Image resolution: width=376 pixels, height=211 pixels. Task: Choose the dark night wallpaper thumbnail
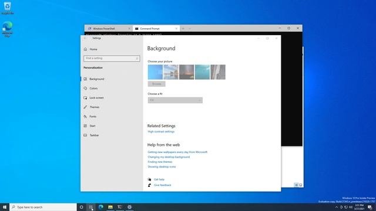[x=187, y=72]
